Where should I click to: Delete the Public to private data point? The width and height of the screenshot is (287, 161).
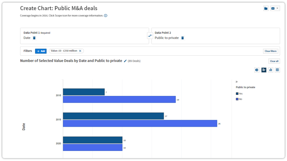point(183,38)
